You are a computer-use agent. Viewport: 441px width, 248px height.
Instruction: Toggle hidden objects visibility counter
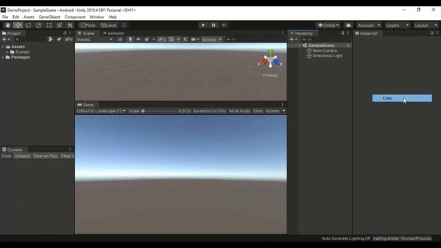[x=163, y=40]
